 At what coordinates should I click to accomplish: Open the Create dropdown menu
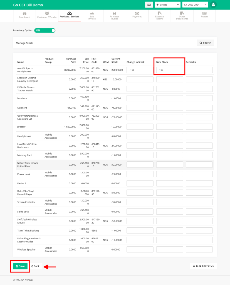(x=167, y=5)
